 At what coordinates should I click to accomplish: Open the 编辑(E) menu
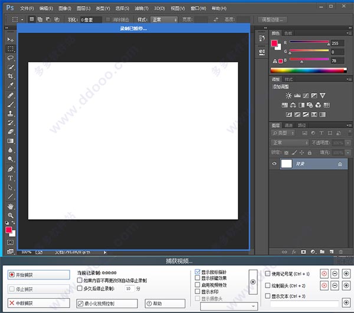coord(46,8)
